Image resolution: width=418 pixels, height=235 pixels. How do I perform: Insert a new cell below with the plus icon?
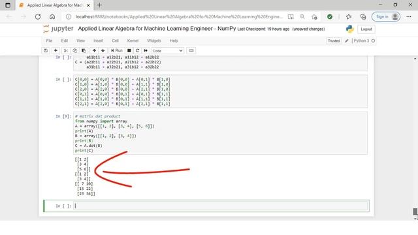tap(56, 51)
